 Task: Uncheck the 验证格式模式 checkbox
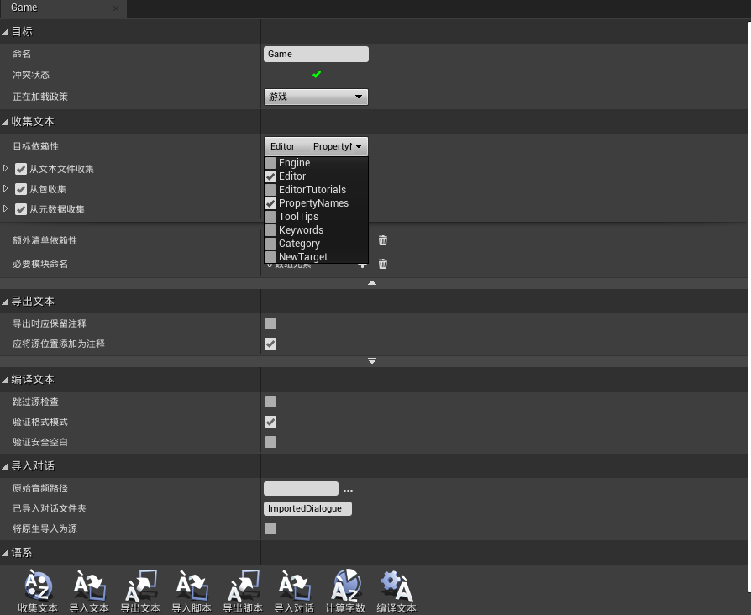[270, 422]
